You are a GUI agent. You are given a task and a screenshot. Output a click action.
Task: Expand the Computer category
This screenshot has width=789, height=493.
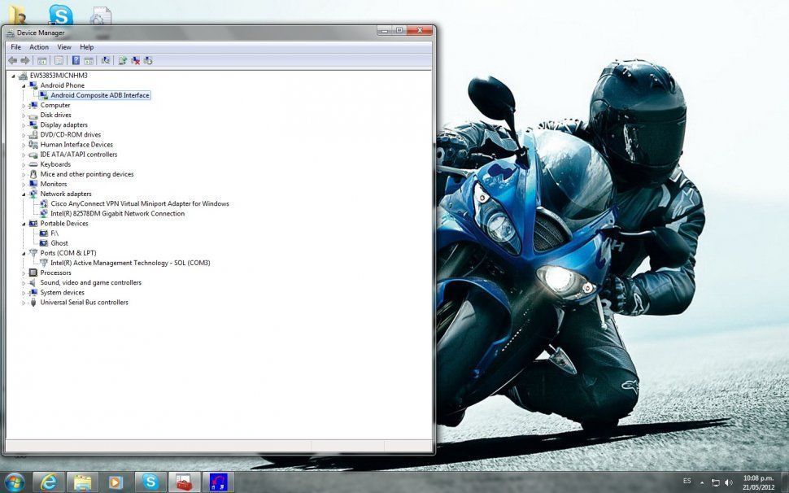point(24,106)
